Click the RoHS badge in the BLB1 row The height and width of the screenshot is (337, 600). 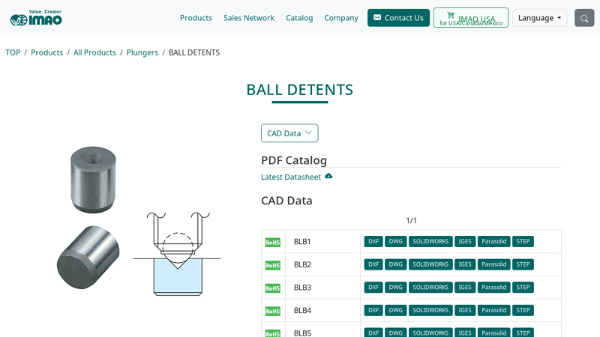(x=273, y=242)
